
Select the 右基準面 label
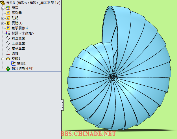pos(18,48)
